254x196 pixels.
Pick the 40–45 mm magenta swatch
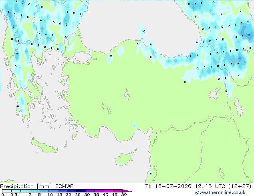[109, 191]
